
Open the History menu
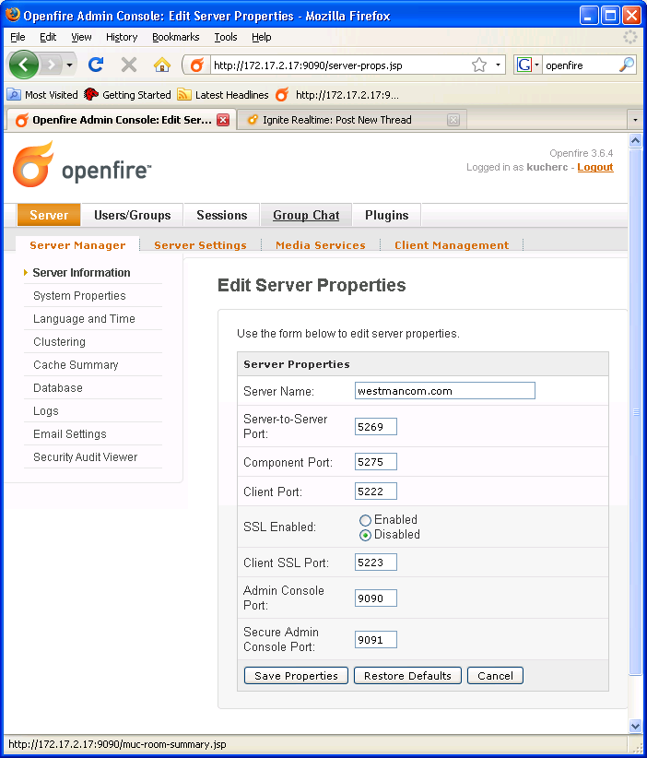click(122, 37)
